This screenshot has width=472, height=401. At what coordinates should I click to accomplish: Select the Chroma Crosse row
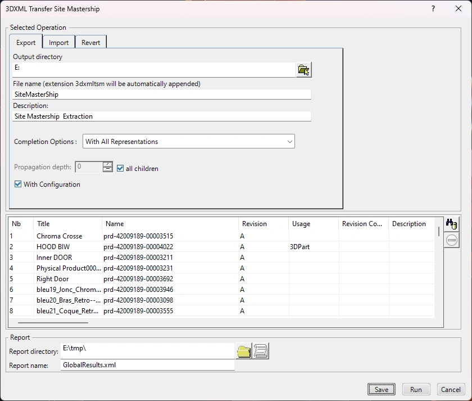click(x=221, y=236)
